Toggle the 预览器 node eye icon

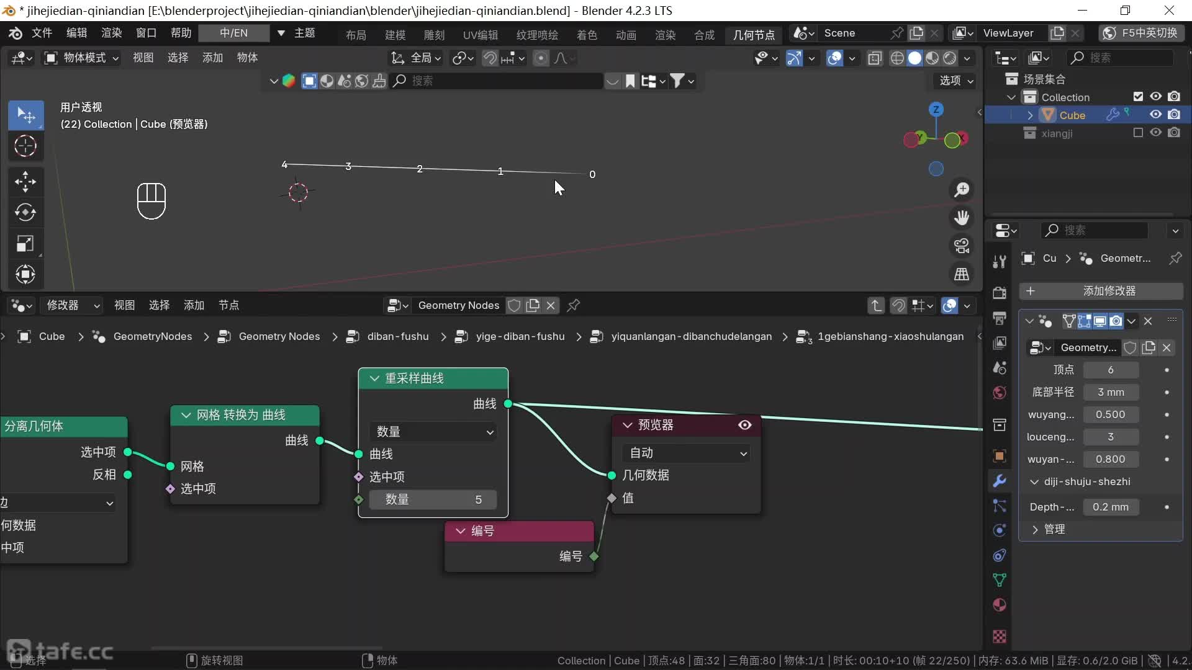[x=744, y=425]
